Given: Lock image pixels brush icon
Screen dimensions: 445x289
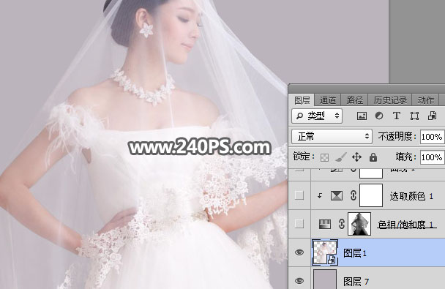Looking at the screenshot, I should pos(341,157).
